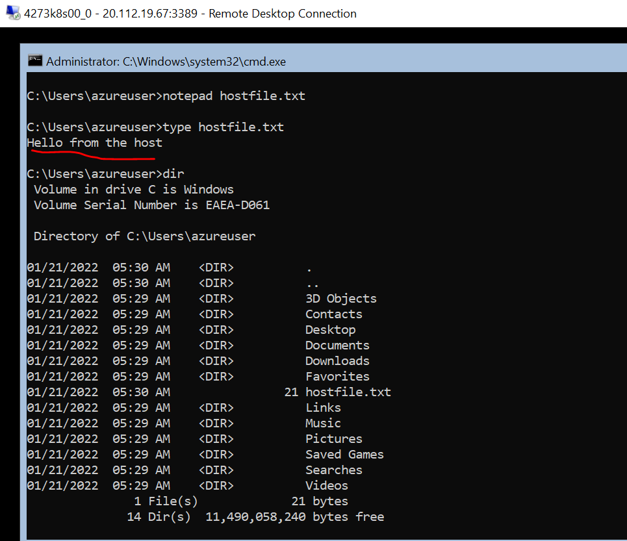Click the Videos directory entry
The height and width of the screenshot is (541, 627).
326,486
